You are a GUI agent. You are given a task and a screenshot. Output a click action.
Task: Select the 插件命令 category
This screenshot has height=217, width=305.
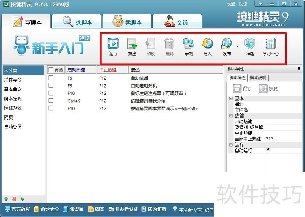pyautogui.click(x=23, y=80)
